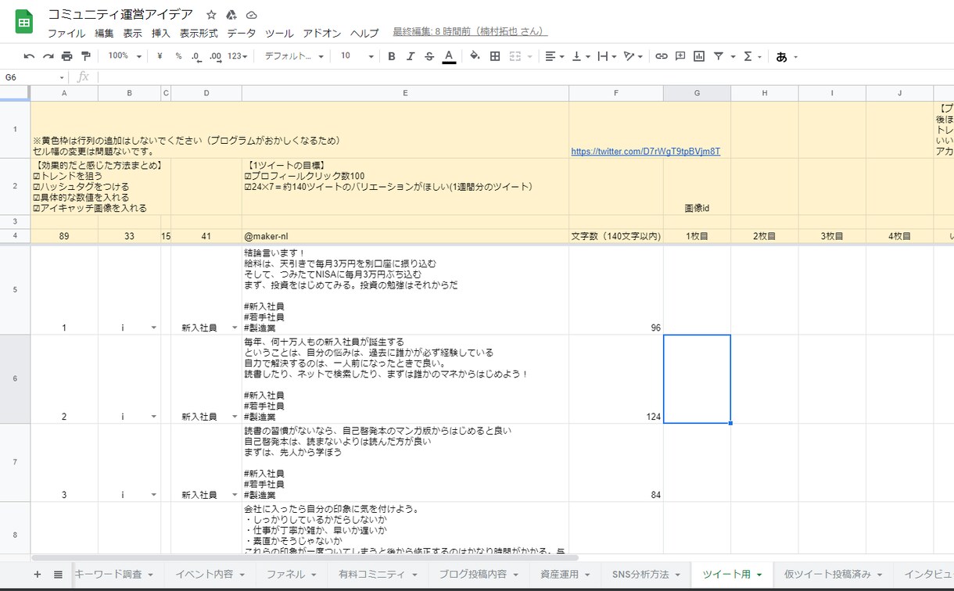
Task: Click merge cells icon
Action: pyautogui.click(x=515, y=56)
